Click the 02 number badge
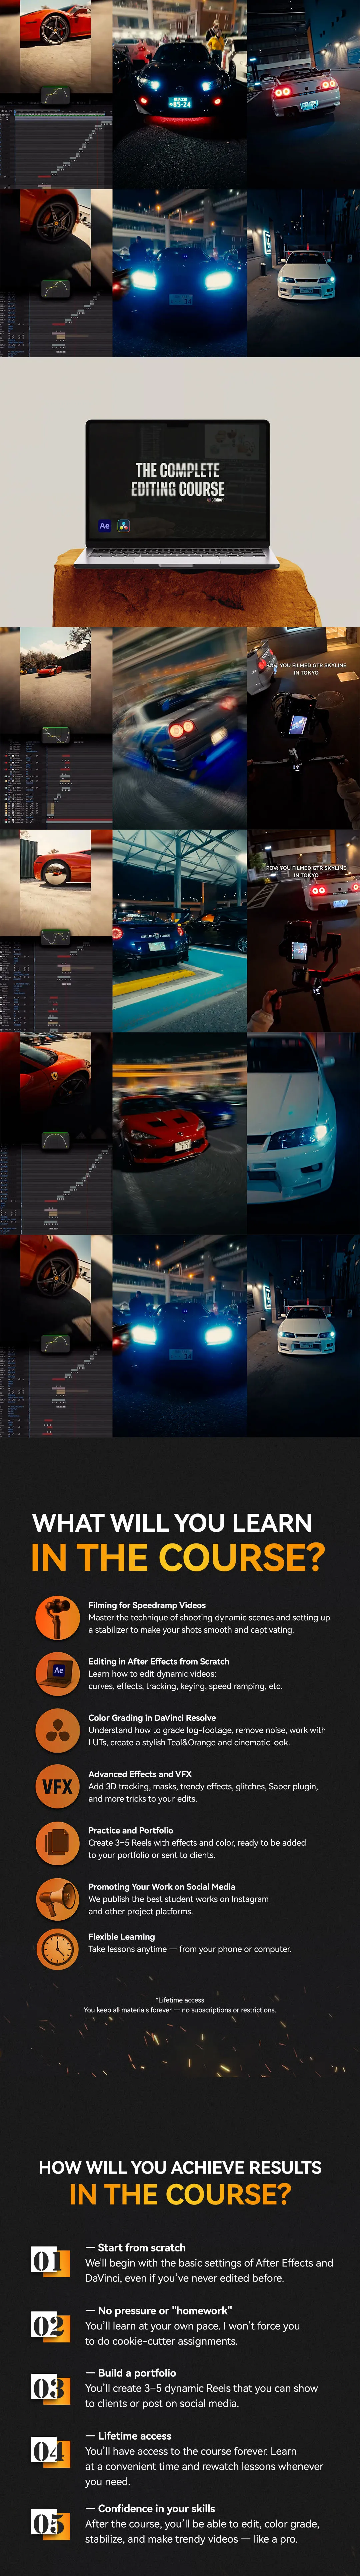360x2576 pixels. point(50,2326)
